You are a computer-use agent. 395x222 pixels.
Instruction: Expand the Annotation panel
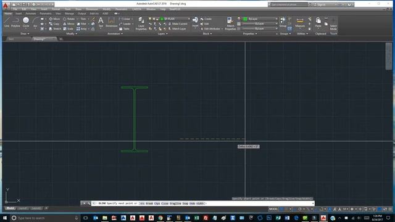click(115, 33)
